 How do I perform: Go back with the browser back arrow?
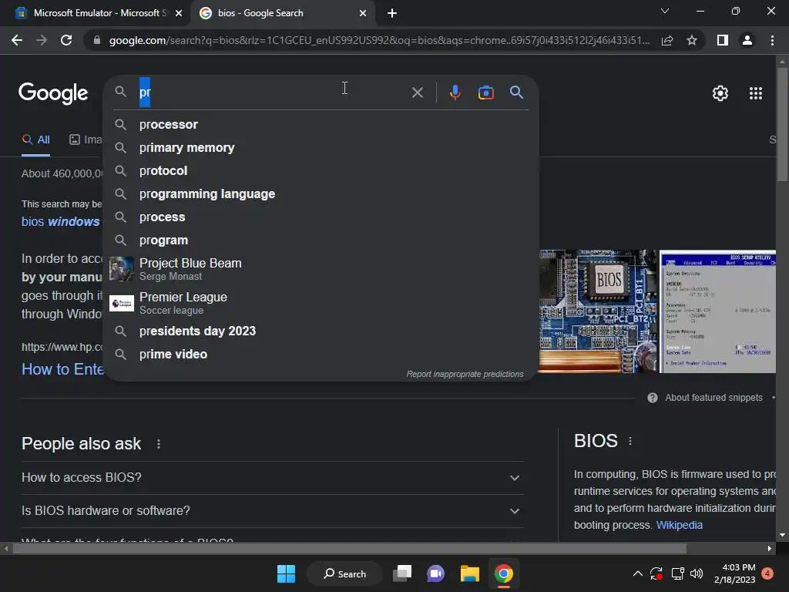(17, 40)
